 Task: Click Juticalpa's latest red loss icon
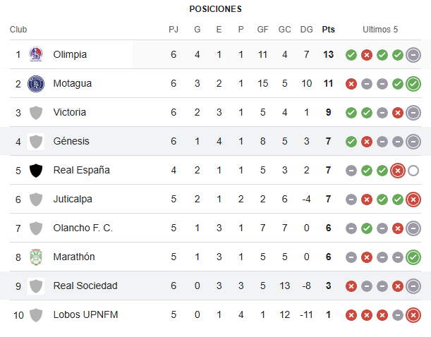click(413, 199)
